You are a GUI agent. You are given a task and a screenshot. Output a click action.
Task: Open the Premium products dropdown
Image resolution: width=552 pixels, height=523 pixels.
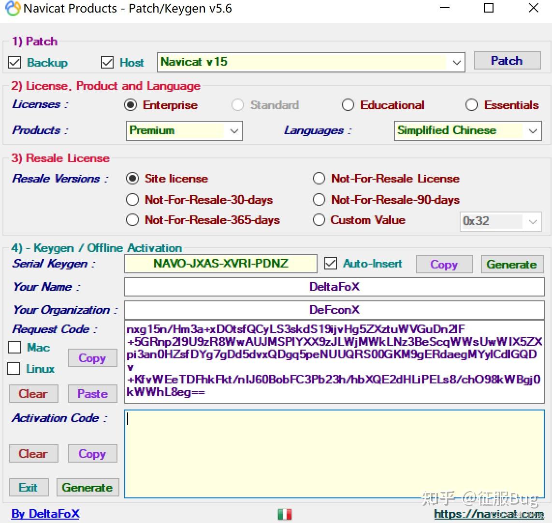pos(185,131)
